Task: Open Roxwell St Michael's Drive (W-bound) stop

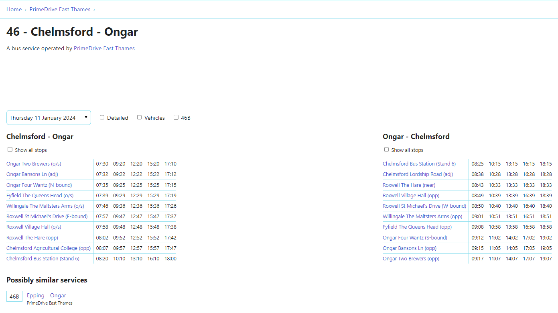Action: pyautogui.click(x=424, y=206)
